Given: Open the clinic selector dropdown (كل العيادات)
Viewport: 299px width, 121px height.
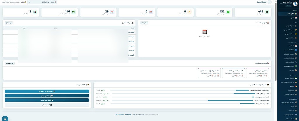Looking at the screenshot, I should point(42,2).
